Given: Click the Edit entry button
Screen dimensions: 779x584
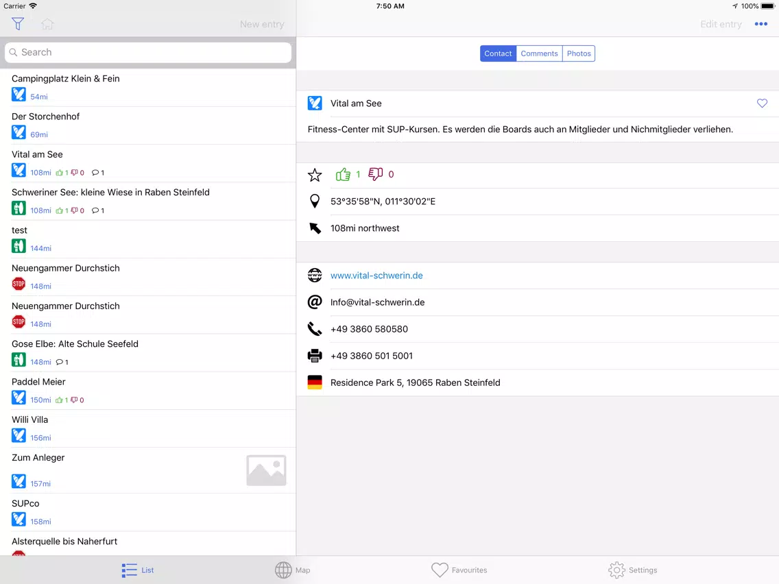Looking at the screenshot, I should click(x=721, y=25).
